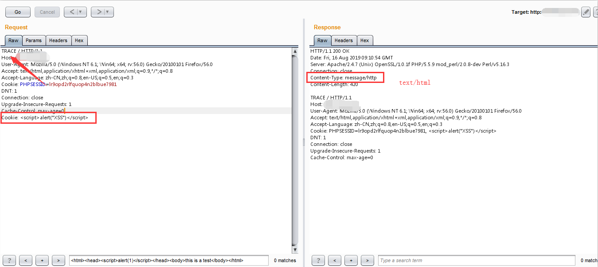Click the request Accept-Language header line
Viewport: 598px width, 267px height.
(x=67, y=78)
